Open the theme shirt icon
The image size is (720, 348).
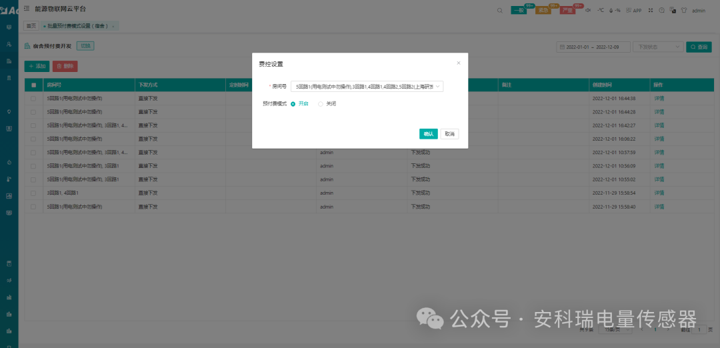coord(684,10)
